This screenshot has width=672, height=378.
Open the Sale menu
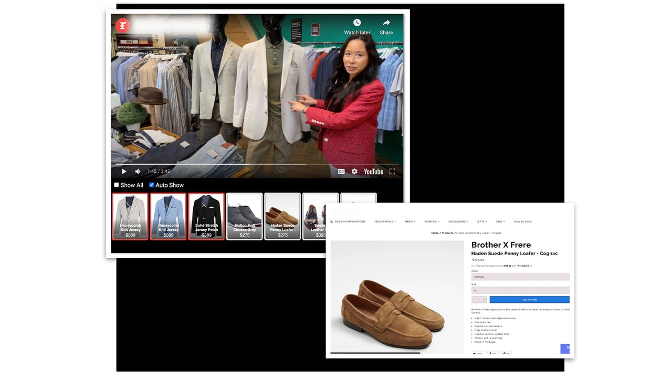(x=500, y=222)
